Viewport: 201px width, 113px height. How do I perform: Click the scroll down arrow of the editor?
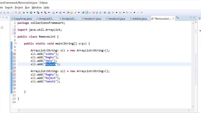pyautogui.click(x=193, y=106)
